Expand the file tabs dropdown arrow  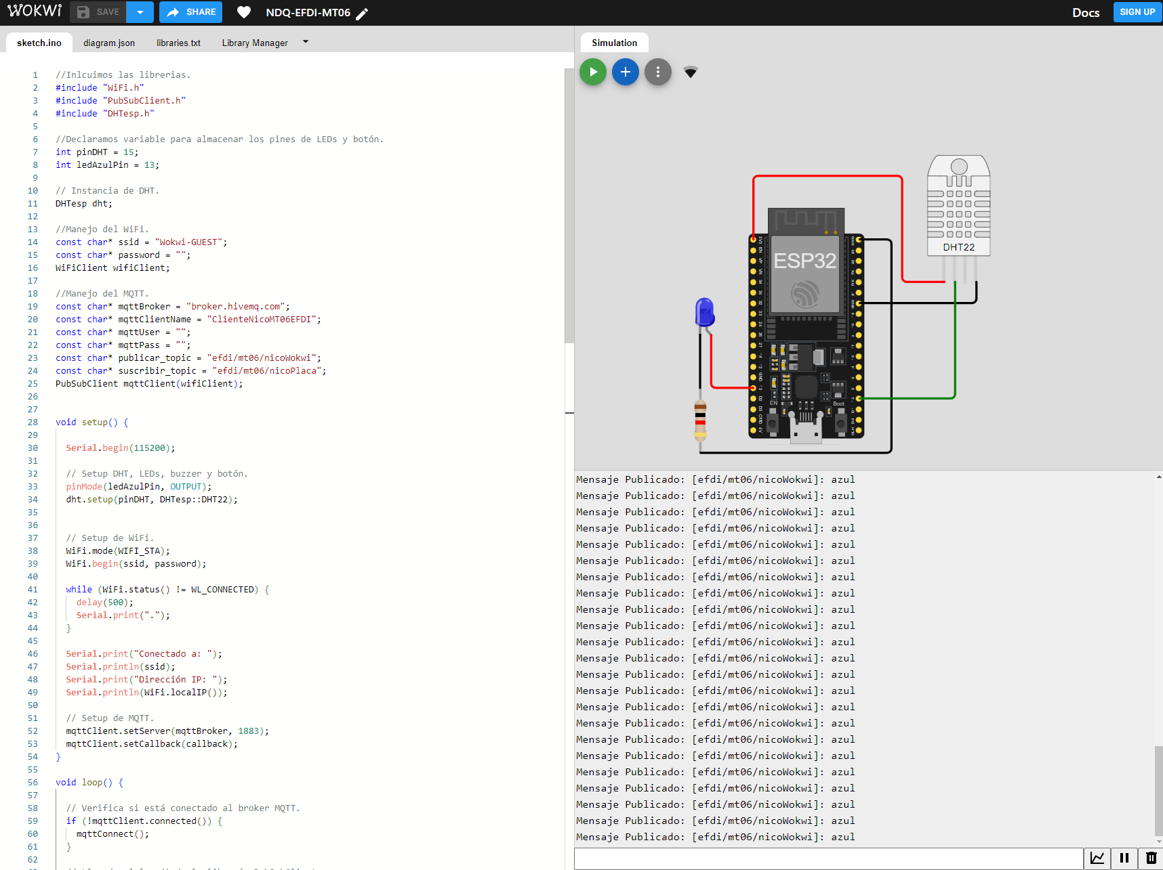(x=306, y=42)
